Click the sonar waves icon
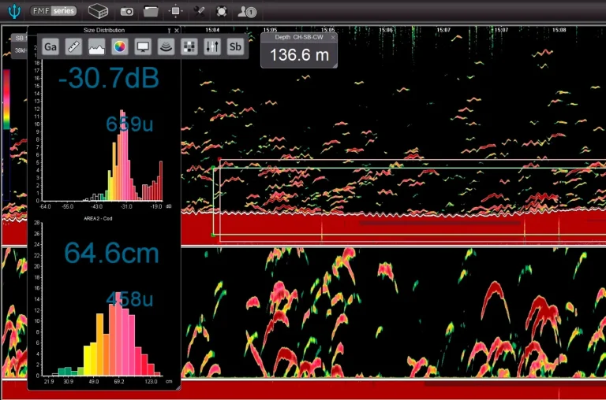The height and width of the screenshot is (400, 606). (166, 46)
